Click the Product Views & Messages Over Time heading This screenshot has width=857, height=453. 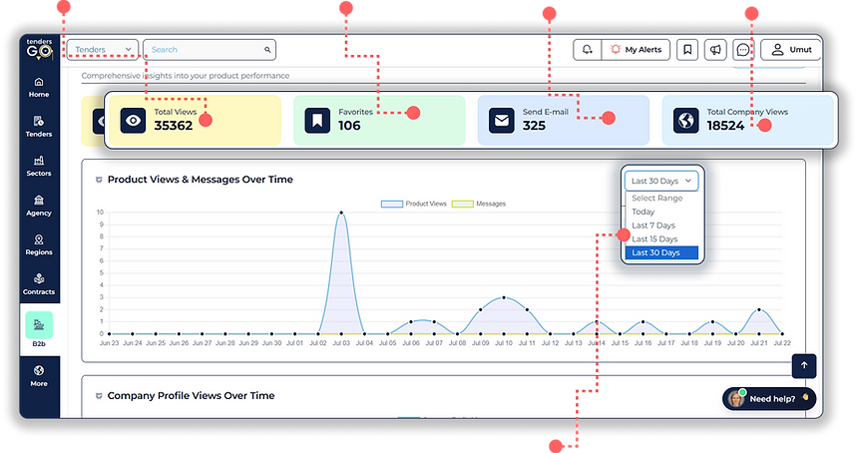[x=201, y=180]
